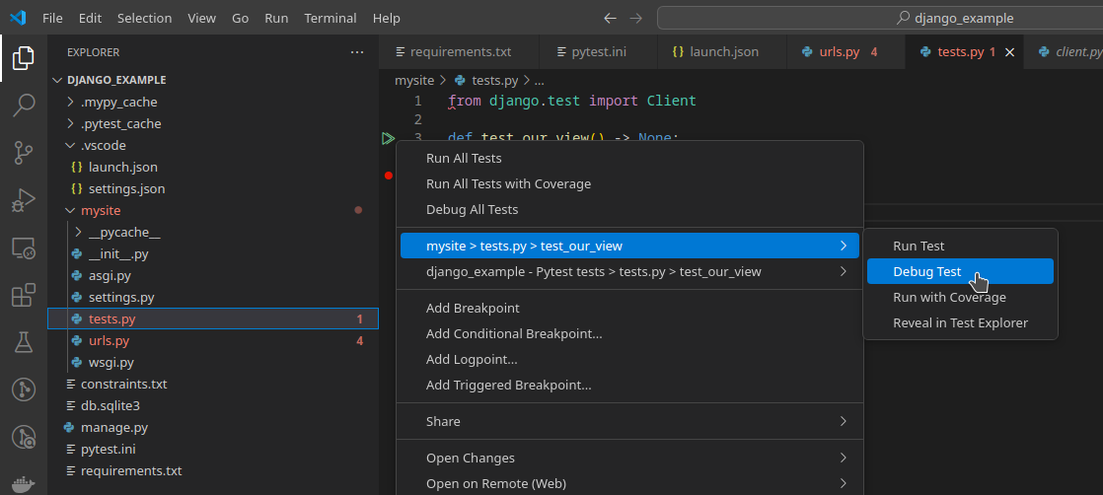This screenshot has width=1103, height=495.
Task: Click the Go Back arrow button
Action: pos(610,19)
